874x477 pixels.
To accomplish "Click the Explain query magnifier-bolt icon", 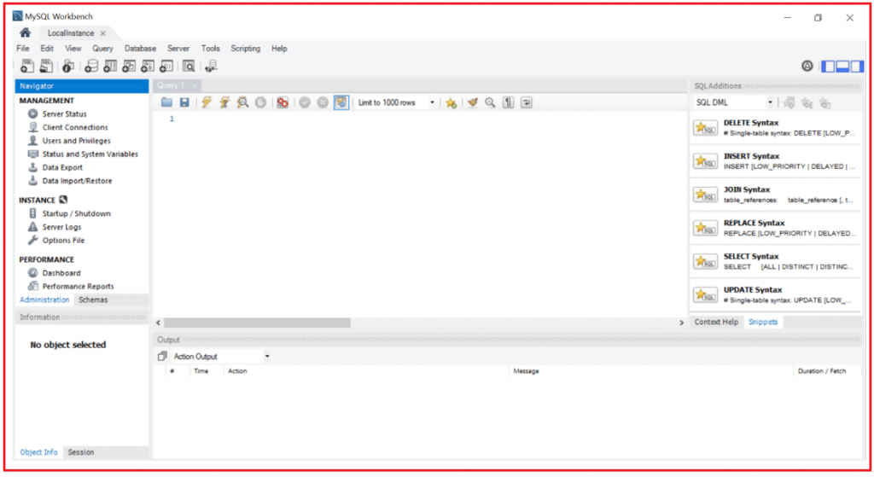I will (x=242, y=102).
